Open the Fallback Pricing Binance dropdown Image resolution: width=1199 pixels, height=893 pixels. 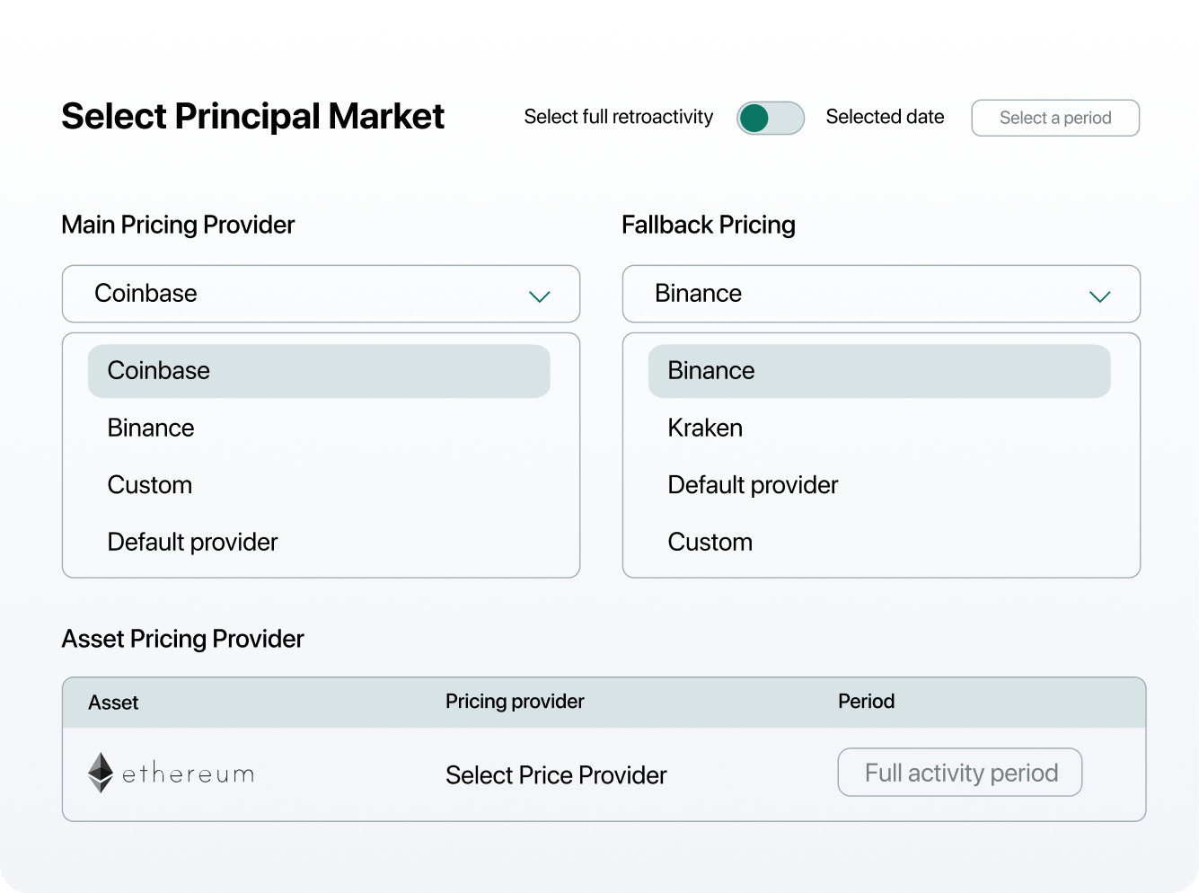pos(881,294)
